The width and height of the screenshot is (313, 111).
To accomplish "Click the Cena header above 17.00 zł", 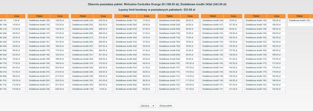I will 146,16.
